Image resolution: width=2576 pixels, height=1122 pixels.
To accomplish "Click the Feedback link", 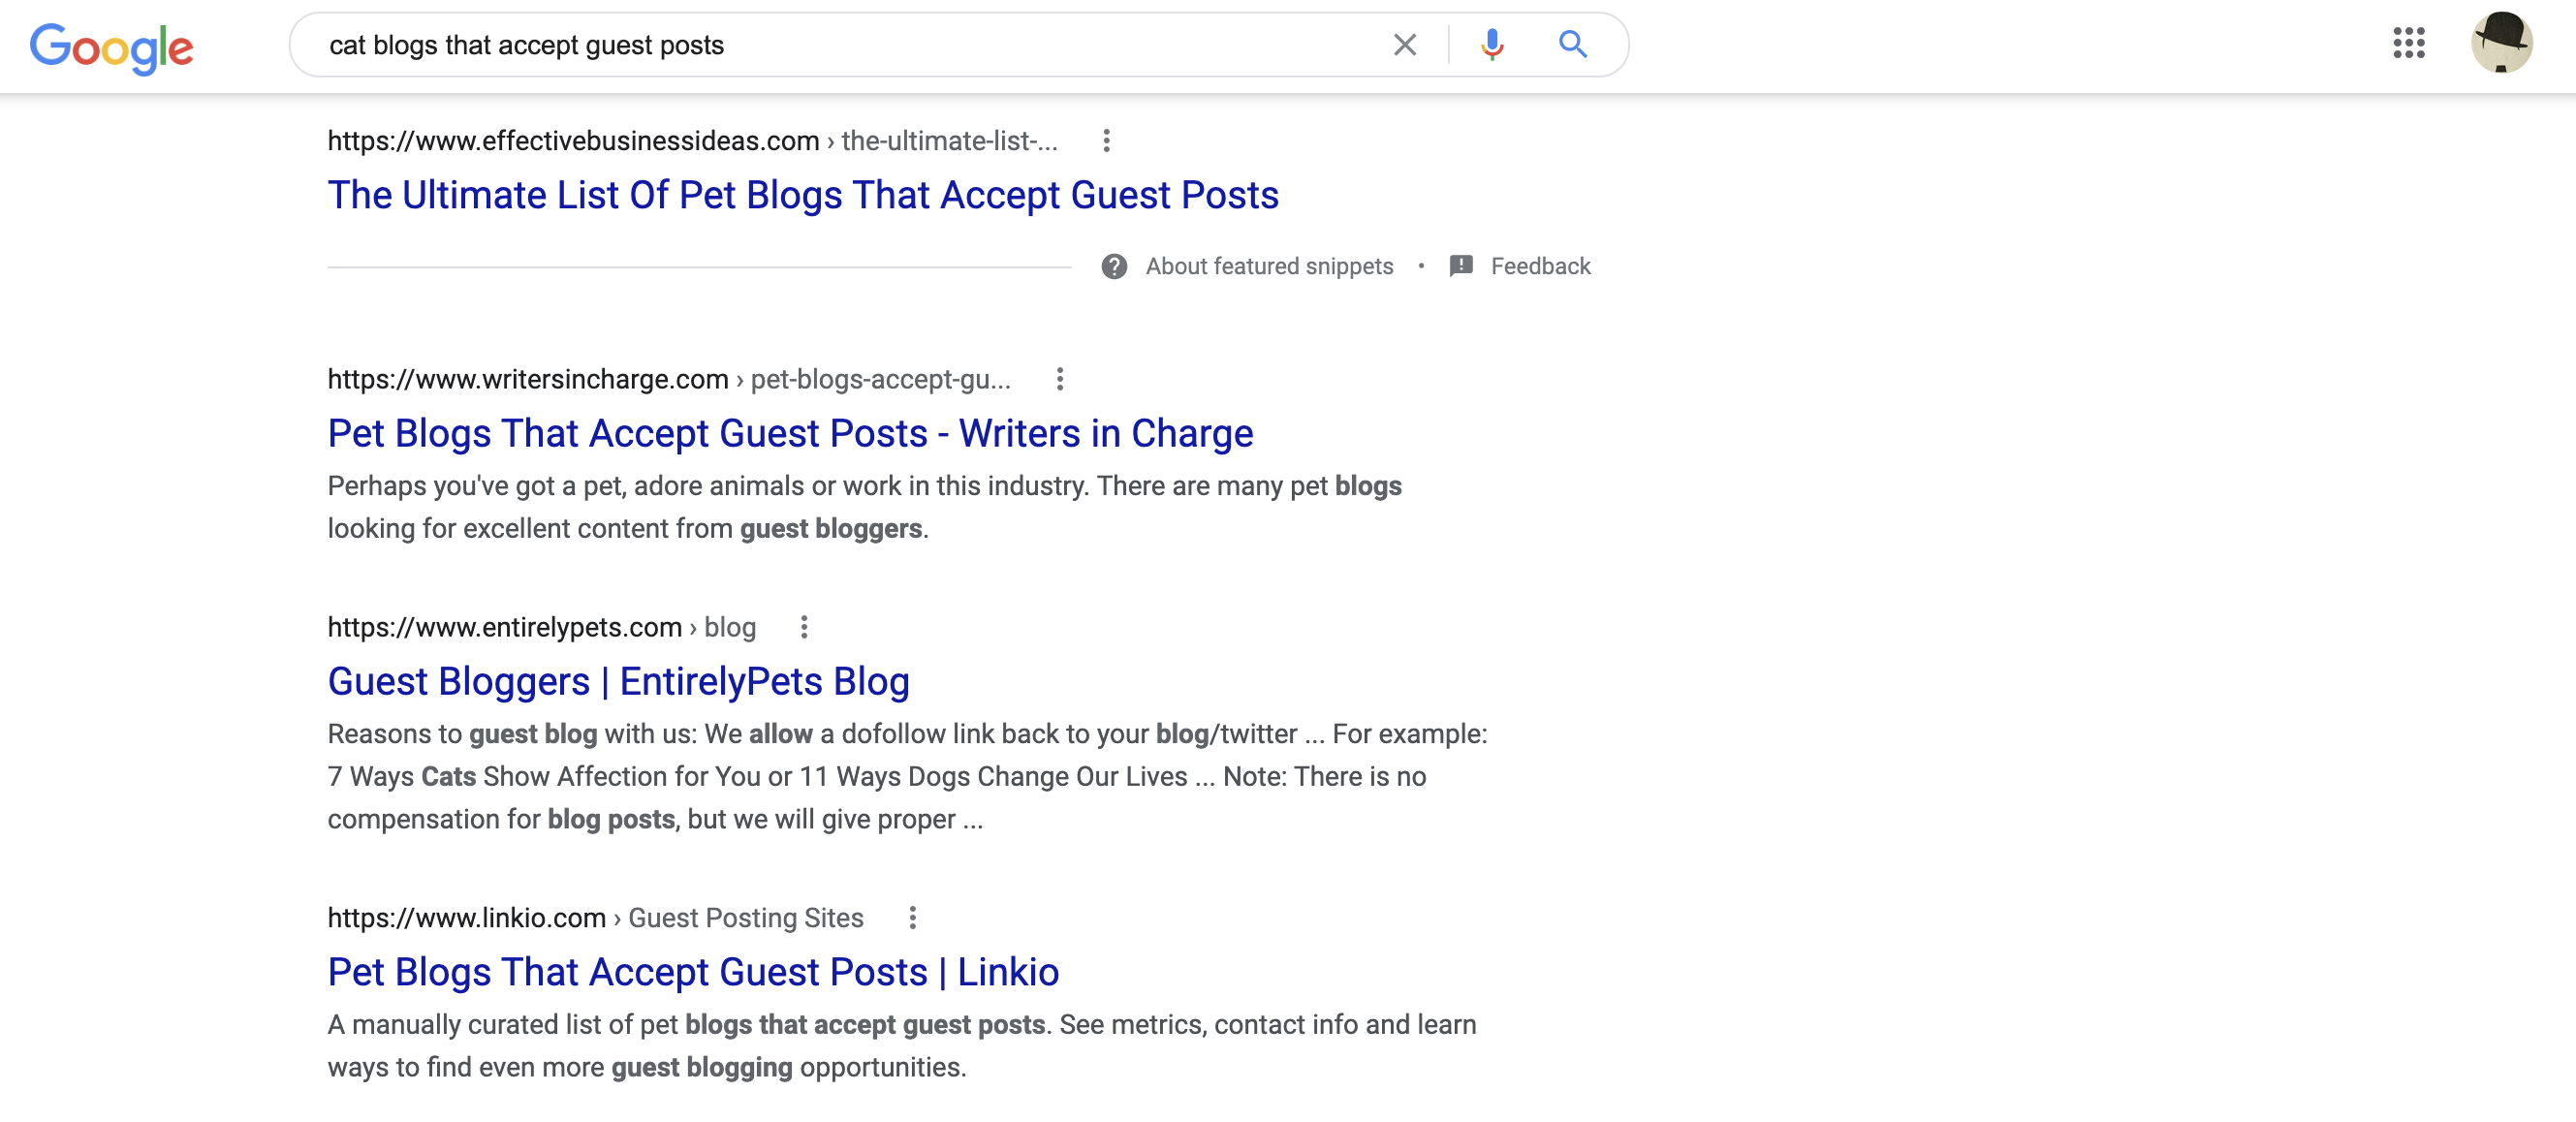I will click(x=1539, y=266).
